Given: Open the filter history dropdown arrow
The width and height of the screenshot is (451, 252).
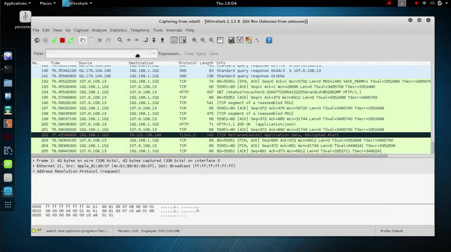Looking at the screenshot, I should [x=154, y=54].
